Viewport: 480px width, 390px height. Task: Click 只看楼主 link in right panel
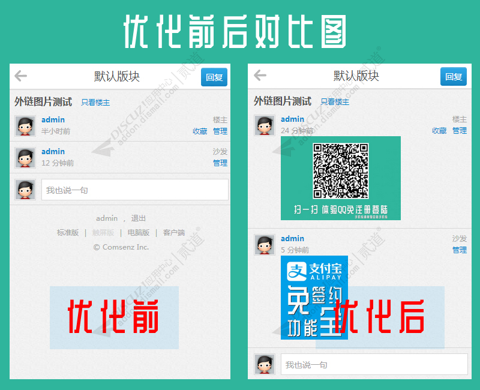click(335, 102)
